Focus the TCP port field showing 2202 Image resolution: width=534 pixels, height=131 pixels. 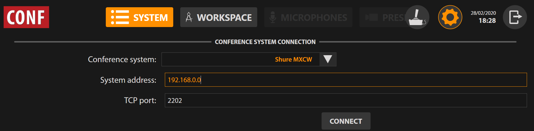click(x=346, y=100)
